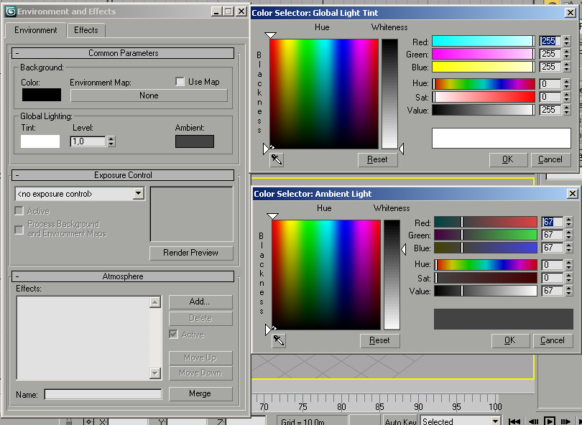Toggle exposure control Active checkbox
The width and height of the screenshot is (582, 425).
tap(19, 210)
